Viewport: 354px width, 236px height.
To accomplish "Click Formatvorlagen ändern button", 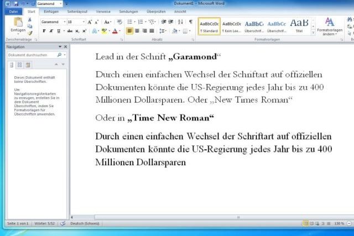I will [330, 27].
